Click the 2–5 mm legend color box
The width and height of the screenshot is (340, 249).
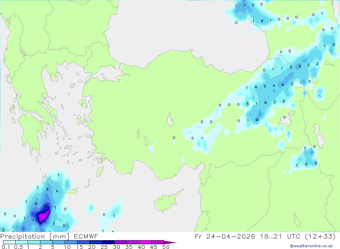pos(46,242)
